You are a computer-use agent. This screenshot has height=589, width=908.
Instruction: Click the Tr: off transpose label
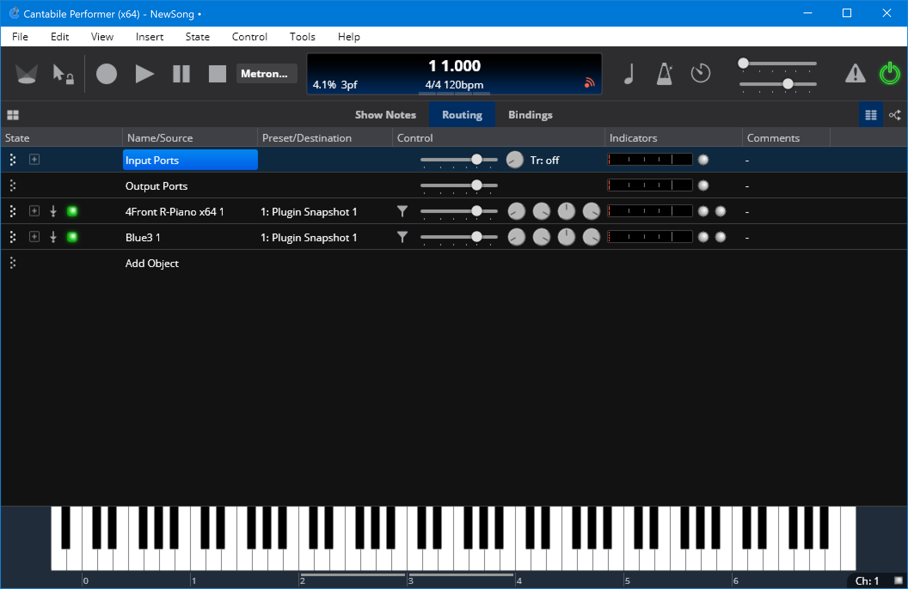pyautogui.click(x=544, y=160)
